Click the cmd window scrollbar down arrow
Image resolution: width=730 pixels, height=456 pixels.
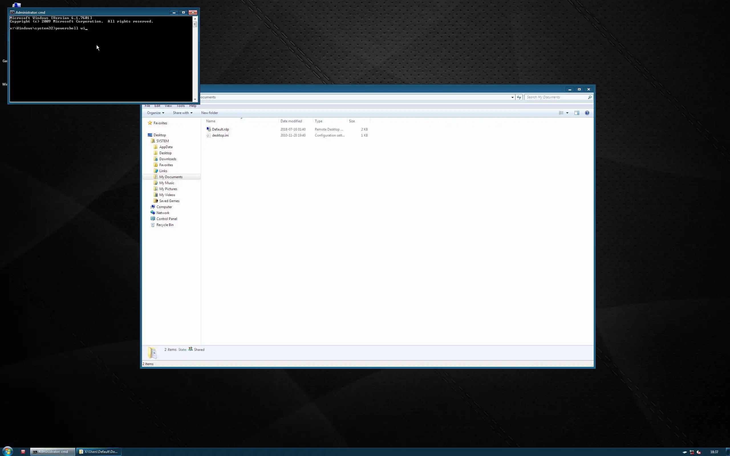[195, 99]
